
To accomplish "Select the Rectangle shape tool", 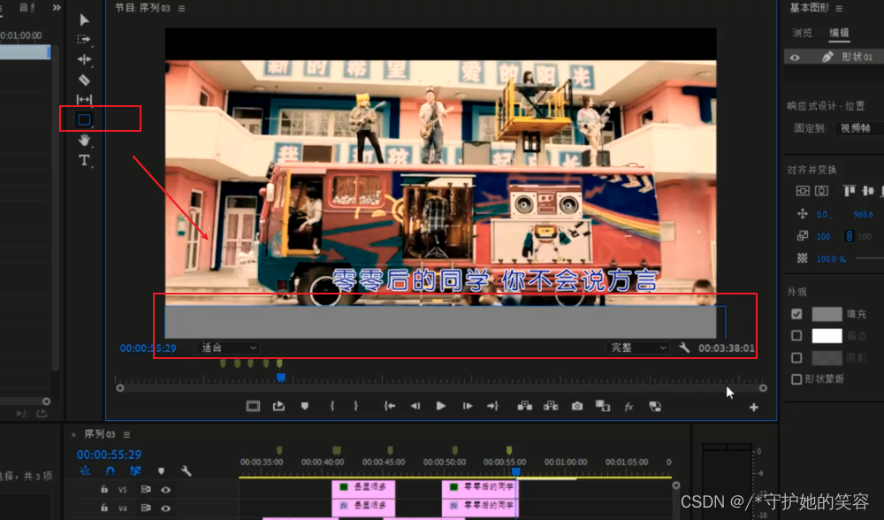I will [x=84, y=119].
